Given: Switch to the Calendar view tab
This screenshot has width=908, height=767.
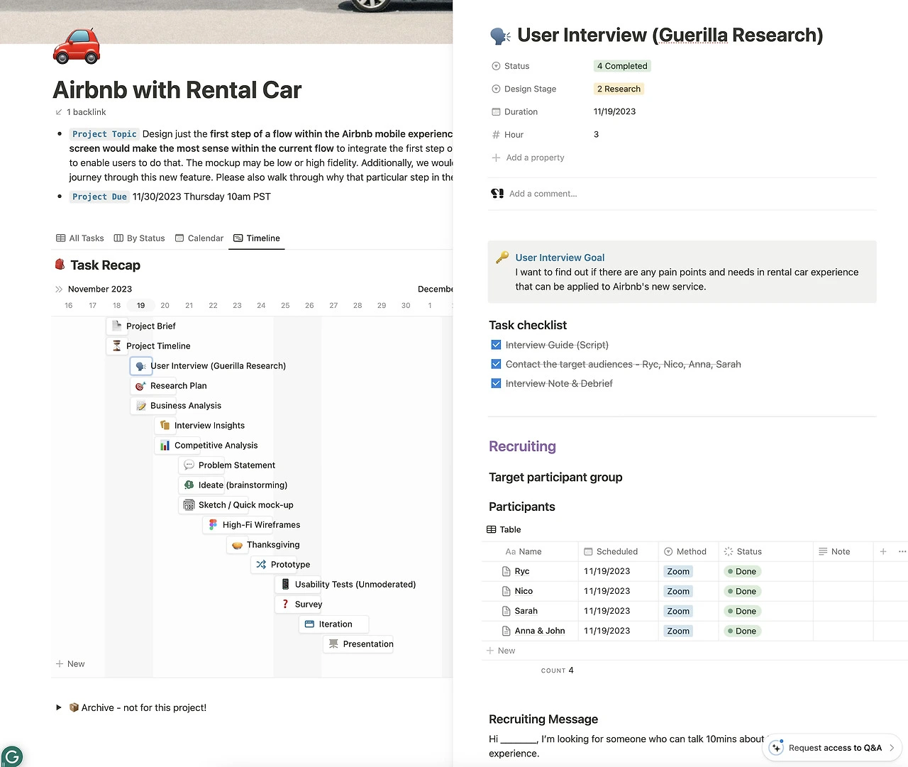Looking at the screenshot, I should pyautogui.click(x=199, y=238).
